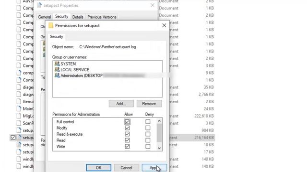Click the folder icon in Permissions title bar
Image resolution: width=307 pixels, height=172 pixels.
tap(51, 25)
